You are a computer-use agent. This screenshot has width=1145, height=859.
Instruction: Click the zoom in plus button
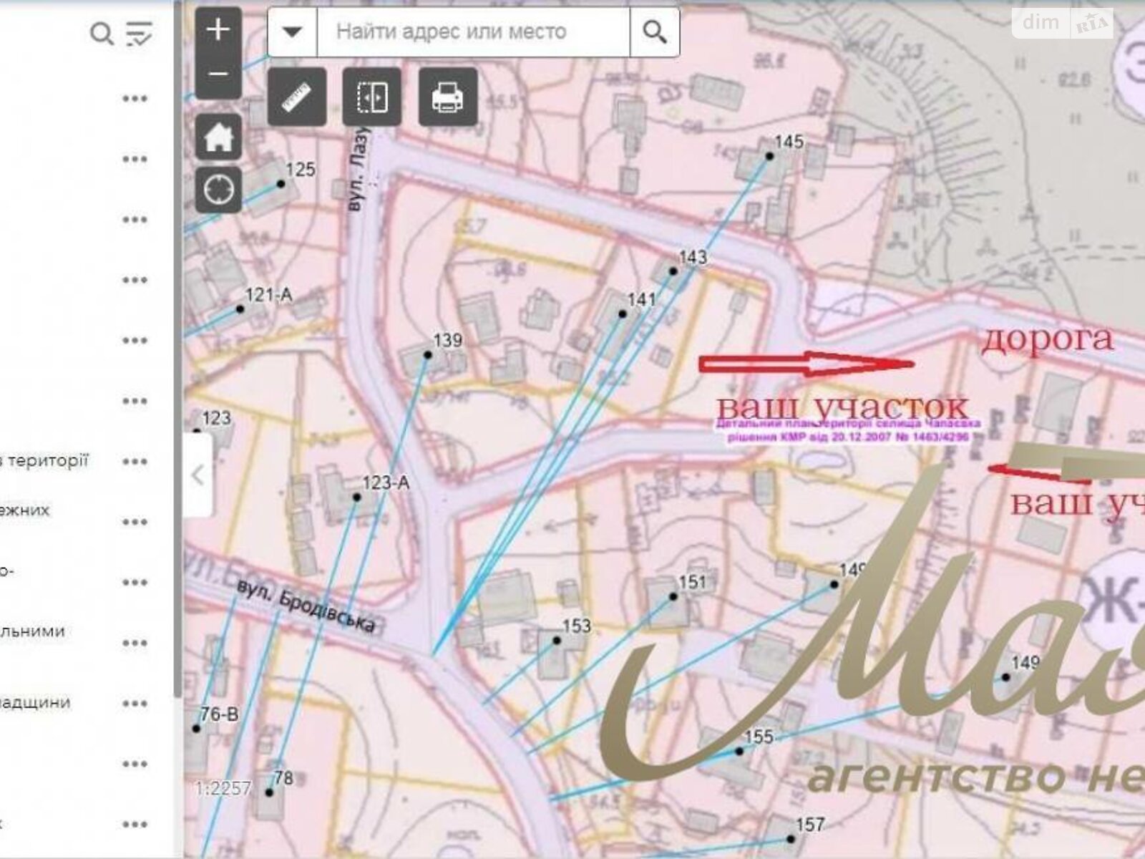(218, 29)
